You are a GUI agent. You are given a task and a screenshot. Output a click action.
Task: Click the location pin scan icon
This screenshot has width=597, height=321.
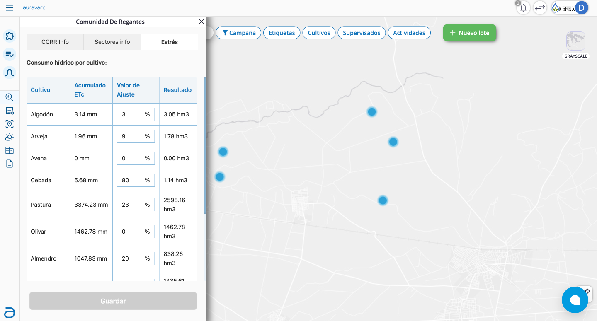(x=10, y=124)
